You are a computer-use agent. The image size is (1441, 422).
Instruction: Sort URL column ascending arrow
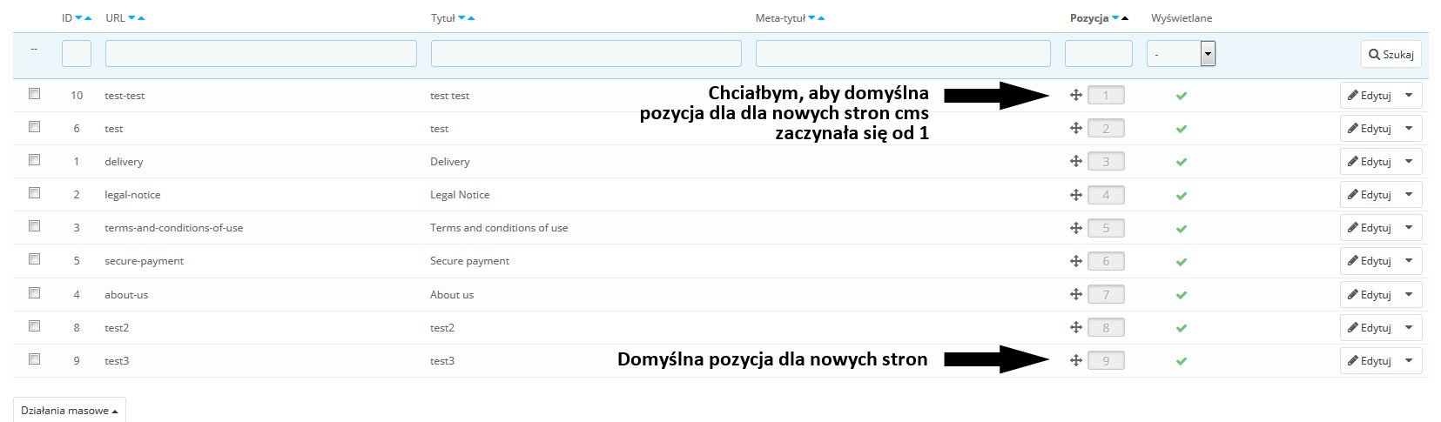[141, 18]
